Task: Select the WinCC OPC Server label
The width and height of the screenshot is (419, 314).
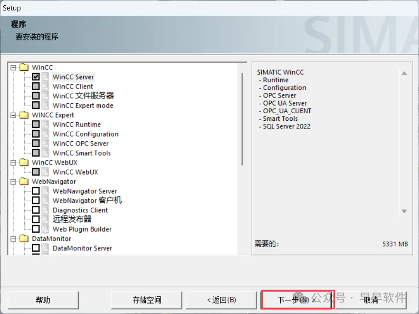Action: click(x=81, y=144)
